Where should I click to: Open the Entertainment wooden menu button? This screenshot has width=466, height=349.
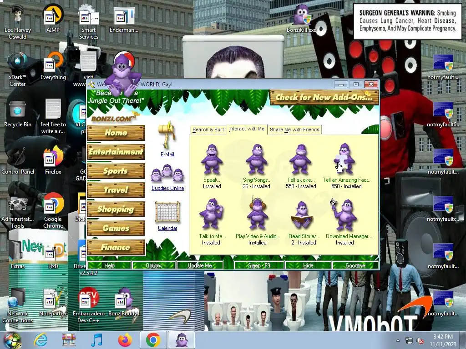point(116,152)
